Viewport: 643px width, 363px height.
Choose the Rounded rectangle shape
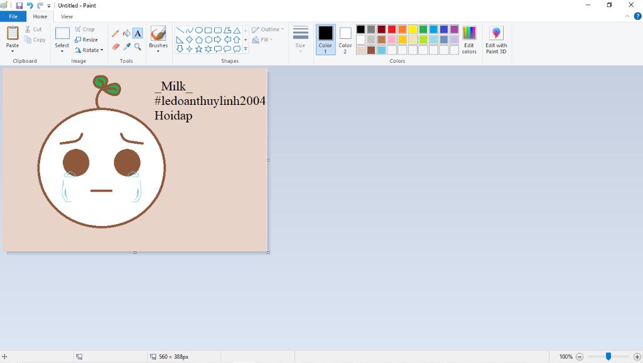tap(218, 30)
